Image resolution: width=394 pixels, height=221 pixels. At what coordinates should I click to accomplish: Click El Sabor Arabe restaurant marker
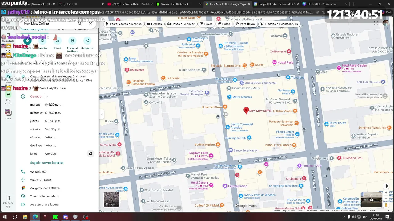click(x=295, y=111)
